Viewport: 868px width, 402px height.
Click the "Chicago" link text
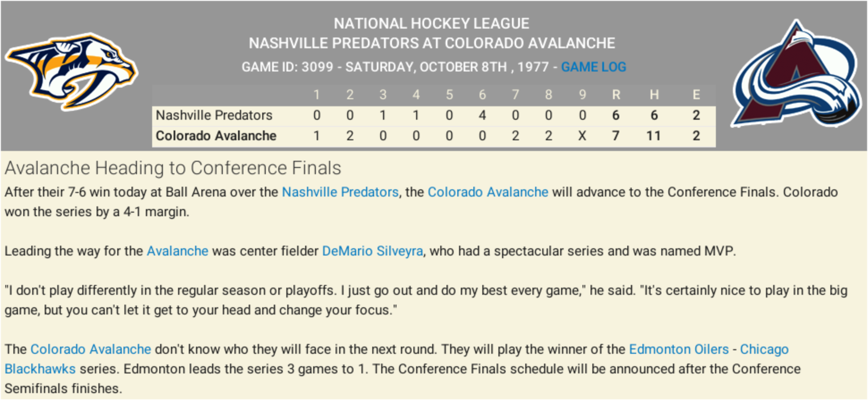(x=764, y=349)
